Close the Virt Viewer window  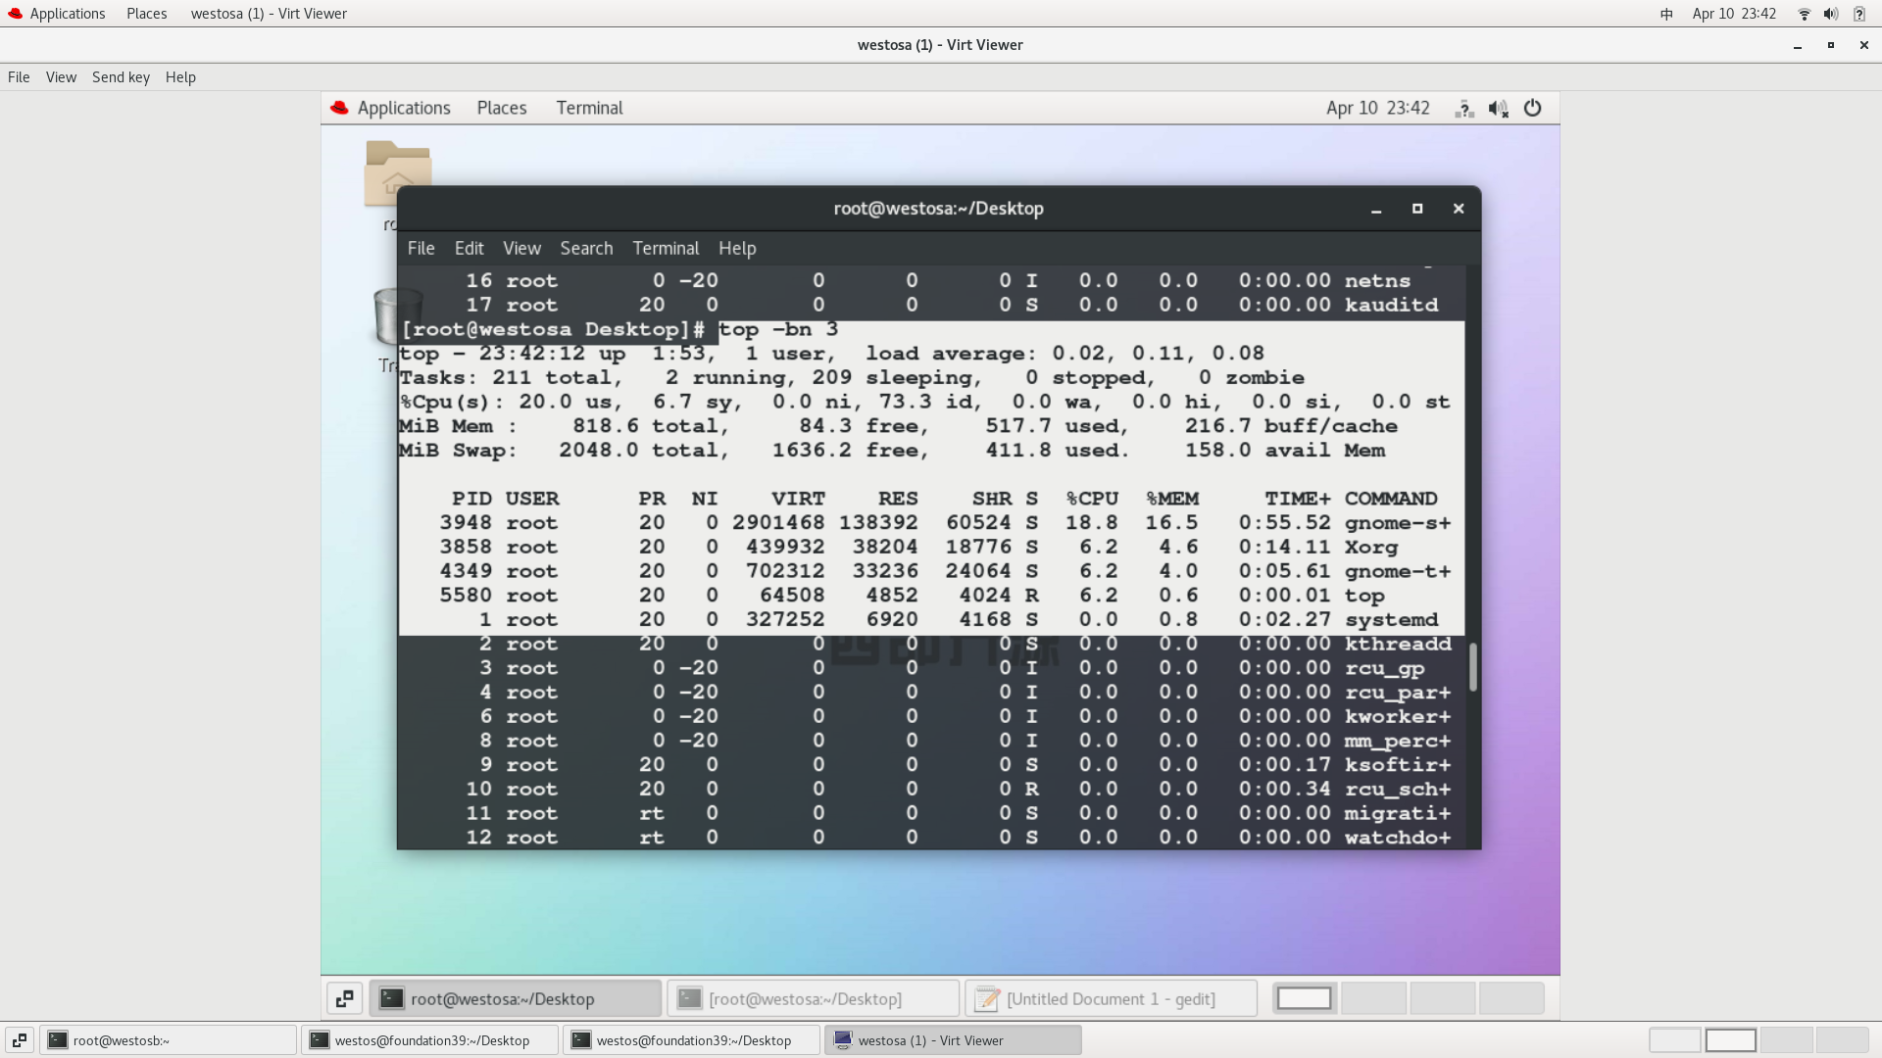(x=1863, y=45)
